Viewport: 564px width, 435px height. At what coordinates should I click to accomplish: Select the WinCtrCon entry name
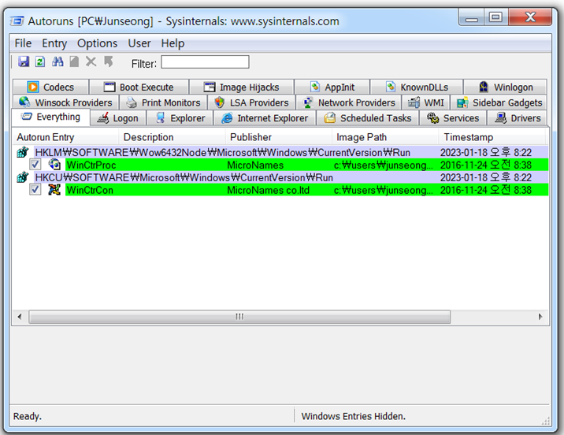click(90, 190)
